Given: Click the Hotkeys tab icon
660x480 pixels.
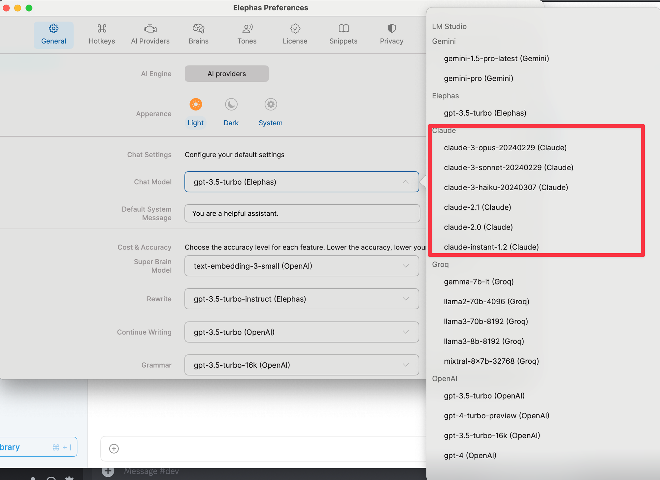Looking at the screenshot, I should point(102,28).
